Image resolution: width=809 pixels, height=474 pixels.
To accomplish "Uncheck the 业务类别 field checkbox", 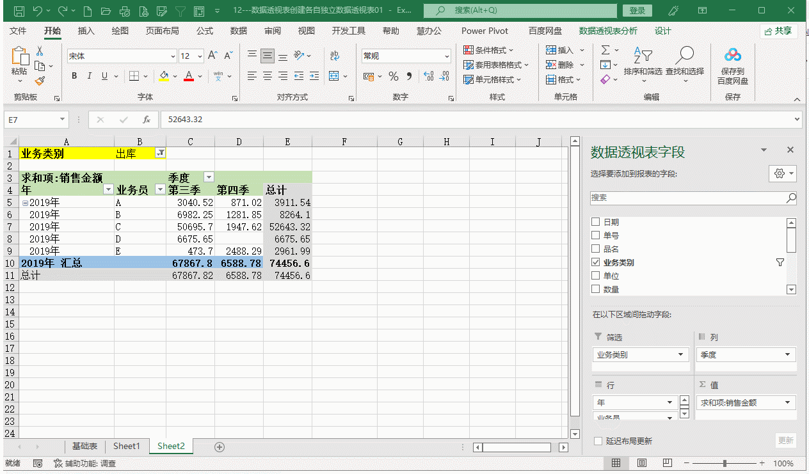I will click(x=596, y=262).
